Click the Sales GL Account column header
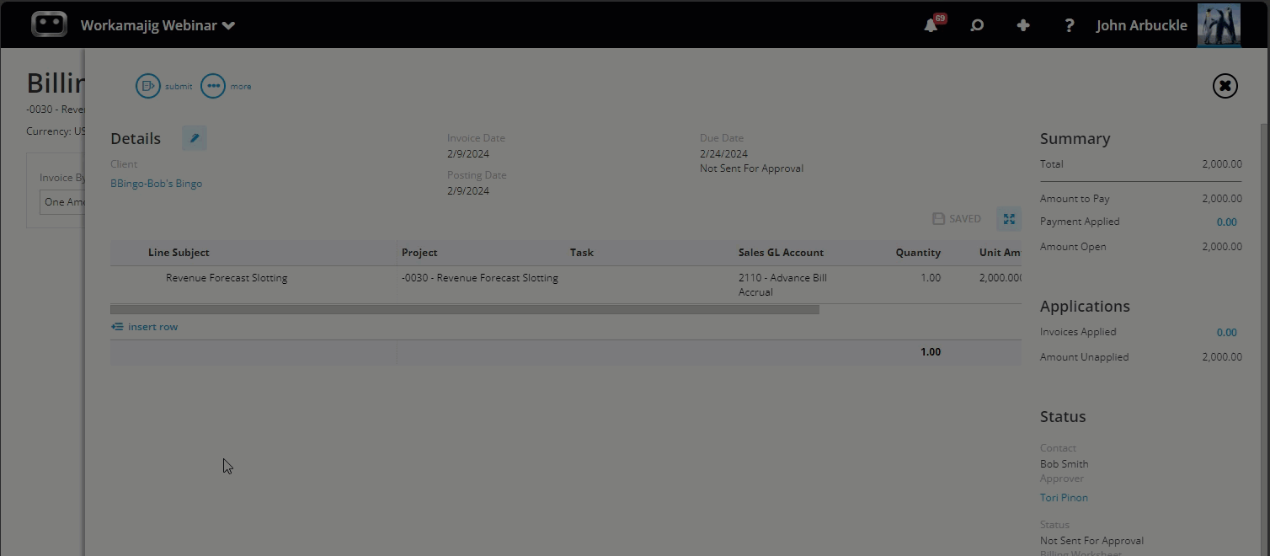The image size is (1270, 556). click(x=781, y=252)
